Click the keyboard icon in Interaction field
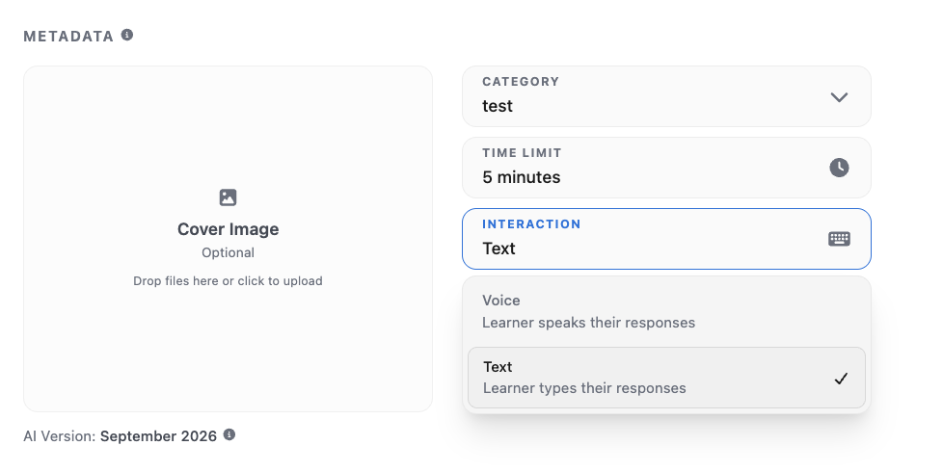 tap(839, 239)
